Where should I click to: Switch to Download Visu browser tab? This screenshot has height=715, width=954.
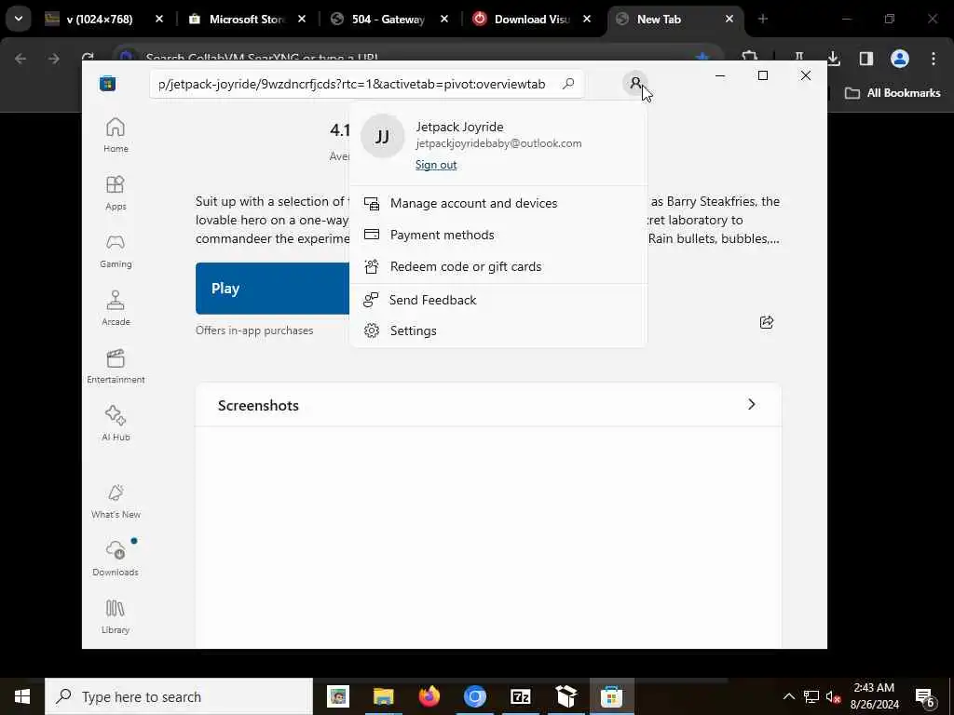click(532, 20)
